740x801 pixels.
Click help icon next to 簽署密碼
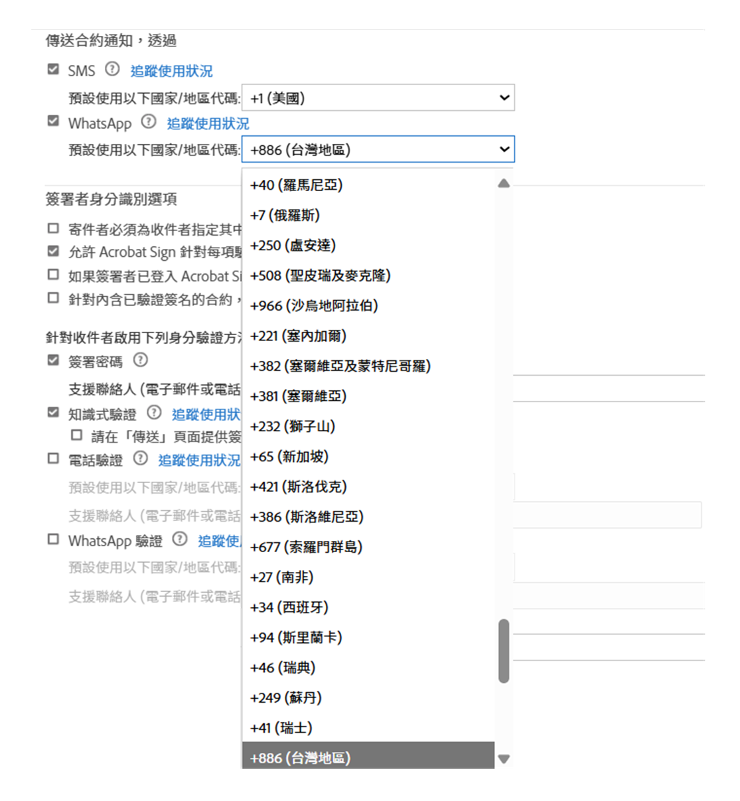tap(140, 360)
